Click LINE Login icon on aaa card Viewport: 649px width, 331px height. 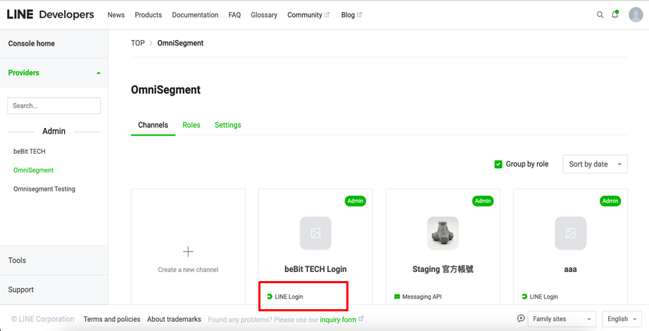tap(524, 297)
